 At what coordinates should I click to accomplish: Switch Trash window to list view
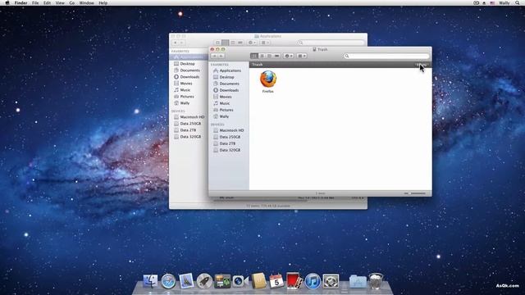click(262, 56)
